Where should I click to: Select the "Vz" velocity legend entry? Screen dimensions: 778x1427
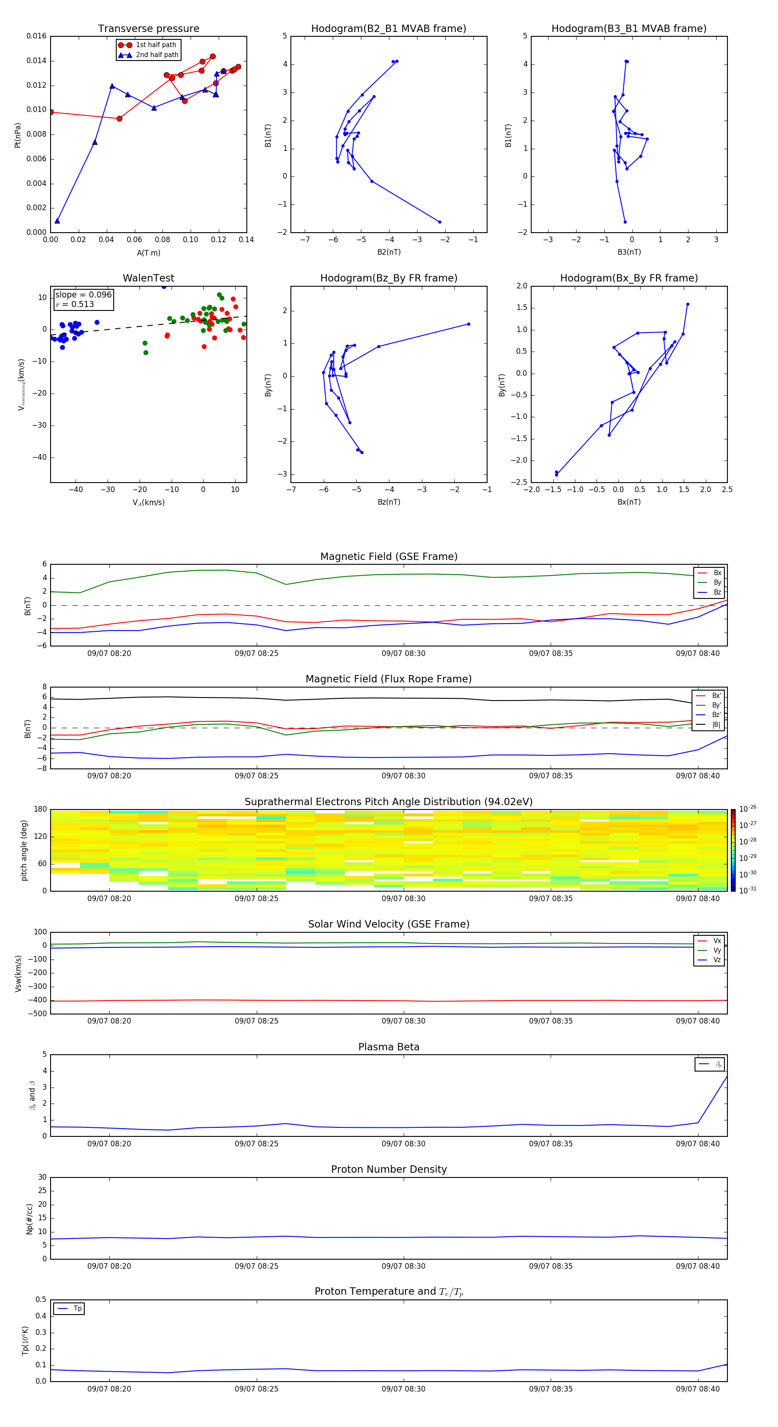(x=710, y=960)
